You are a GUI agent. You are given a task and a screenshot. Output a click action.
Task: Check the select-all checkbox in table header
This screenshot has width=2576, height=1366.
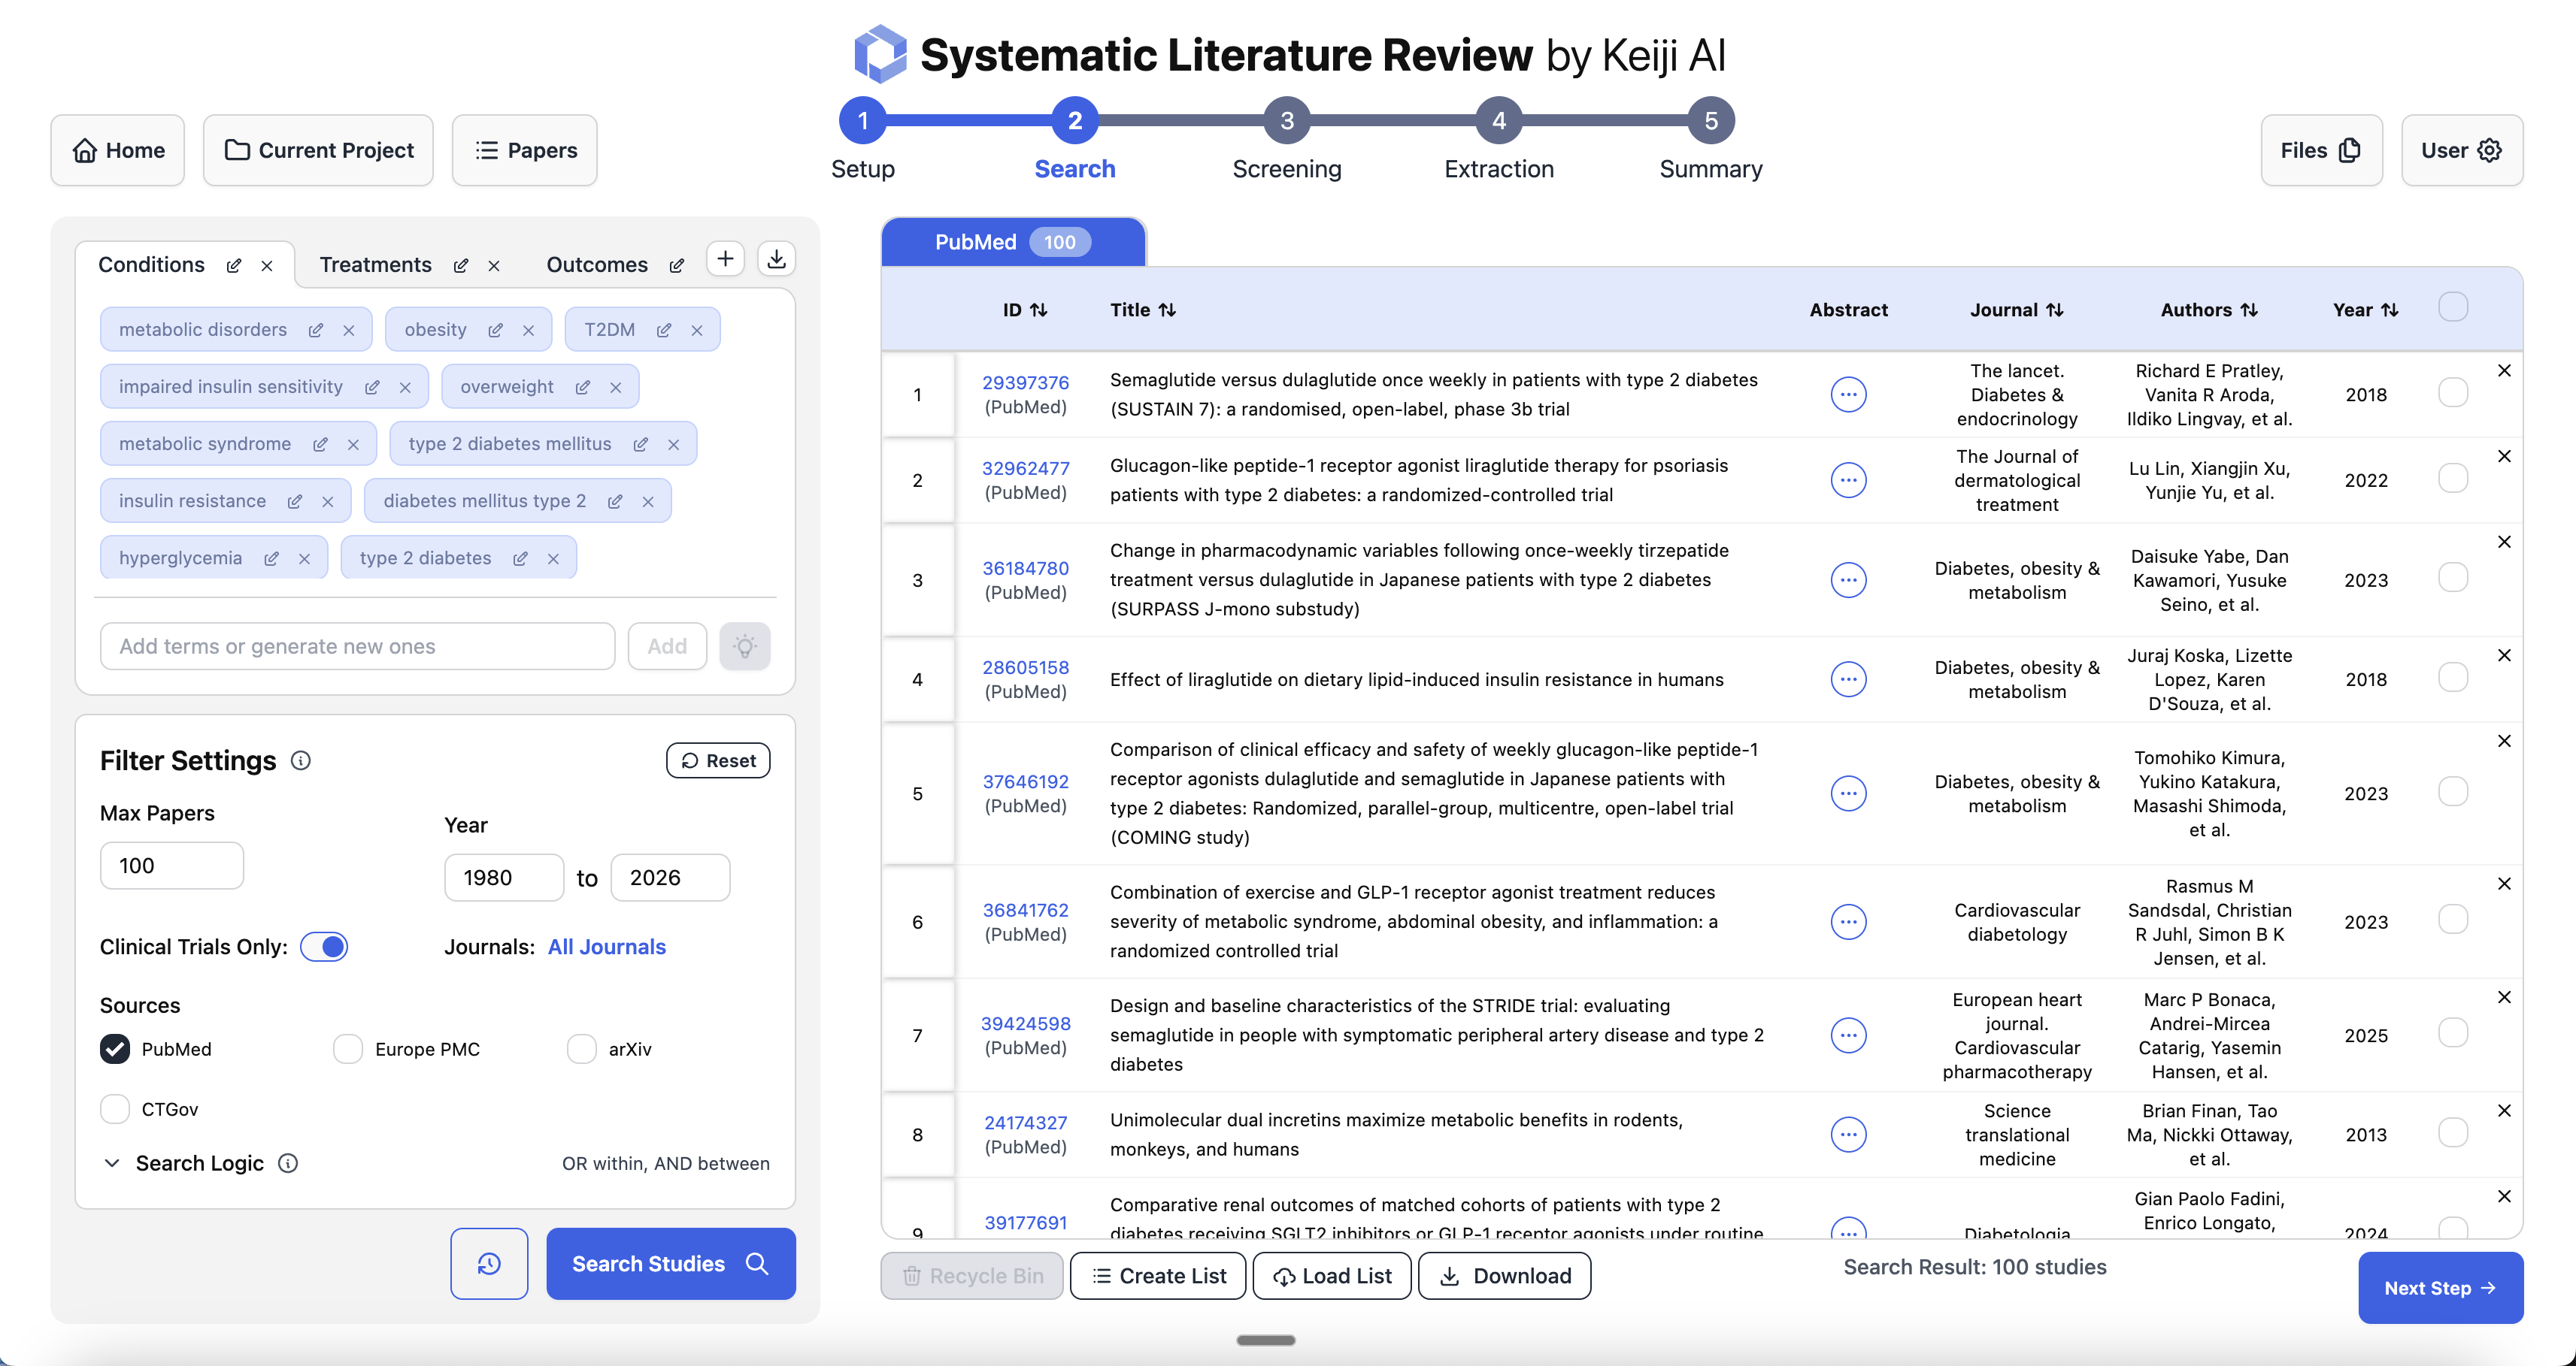coord(2452,307)
